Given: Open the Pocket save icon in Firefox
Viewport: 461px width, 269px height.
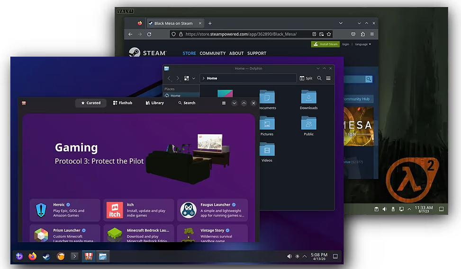Looking at the screenshot, I should [353, 34].
